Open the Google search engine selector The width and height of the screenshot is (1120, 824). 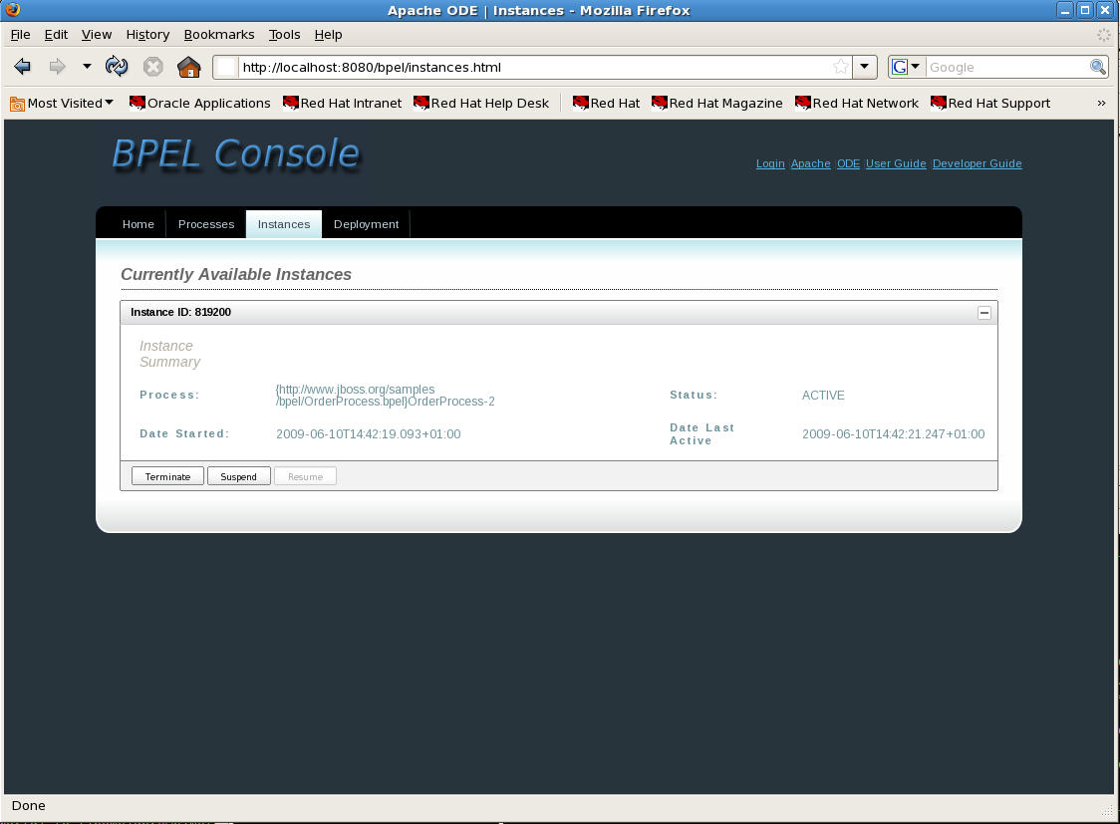[x=907, y=67]
